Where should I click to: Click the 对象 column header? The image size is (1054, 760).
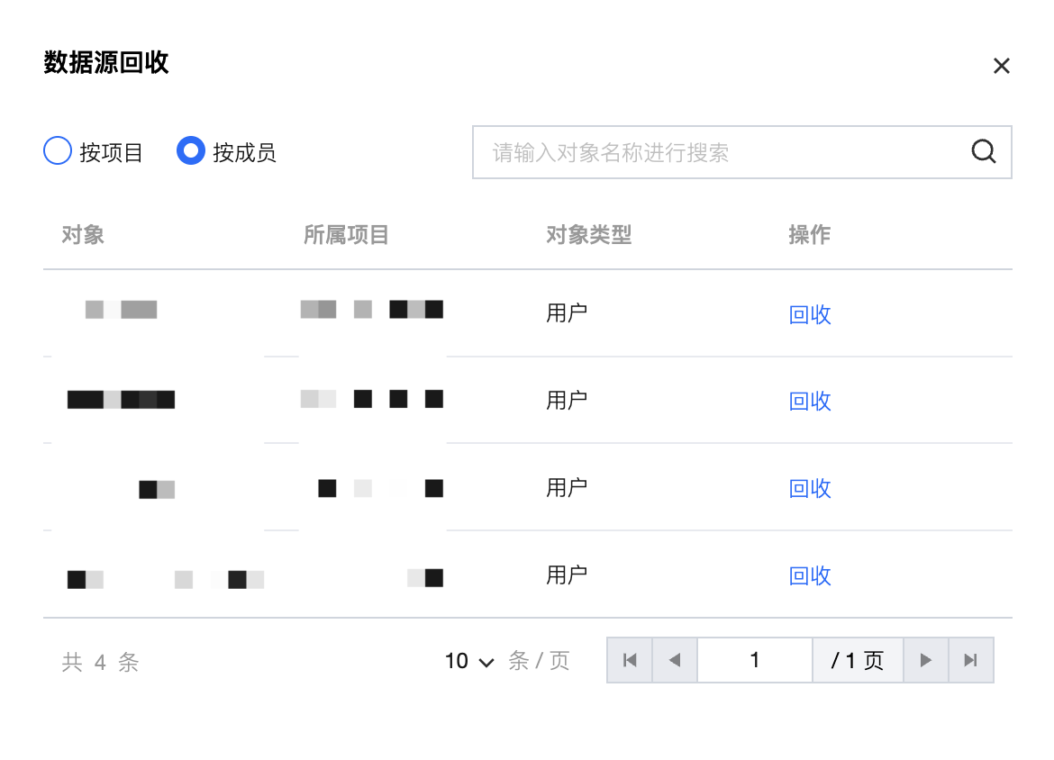83,235
